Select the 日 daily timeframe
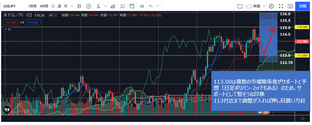The height and width of the screenshot is (125, 312). tap(53, 6)
